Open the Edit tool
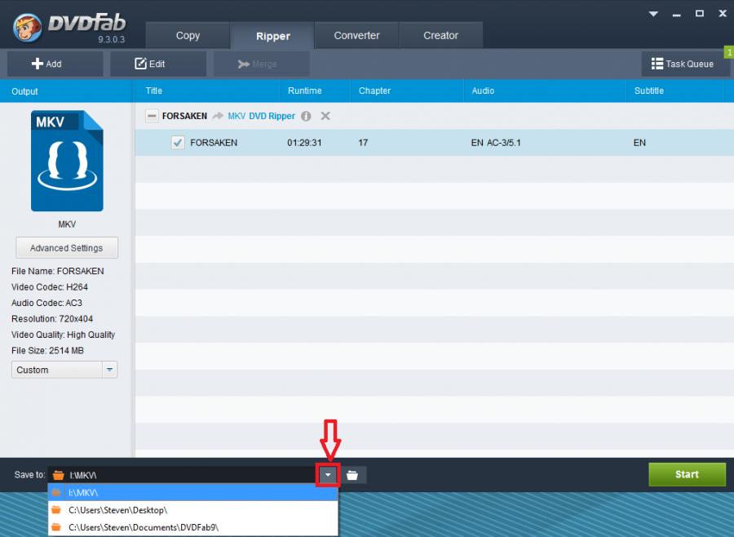This screenshot has height=537, width=734. click(158, 64)
